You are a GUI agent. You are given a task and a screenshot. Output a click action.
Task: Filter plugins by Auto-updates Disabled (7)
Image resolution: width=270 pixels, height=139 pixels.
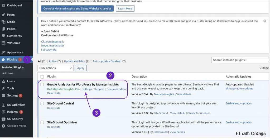coord(109,61)
